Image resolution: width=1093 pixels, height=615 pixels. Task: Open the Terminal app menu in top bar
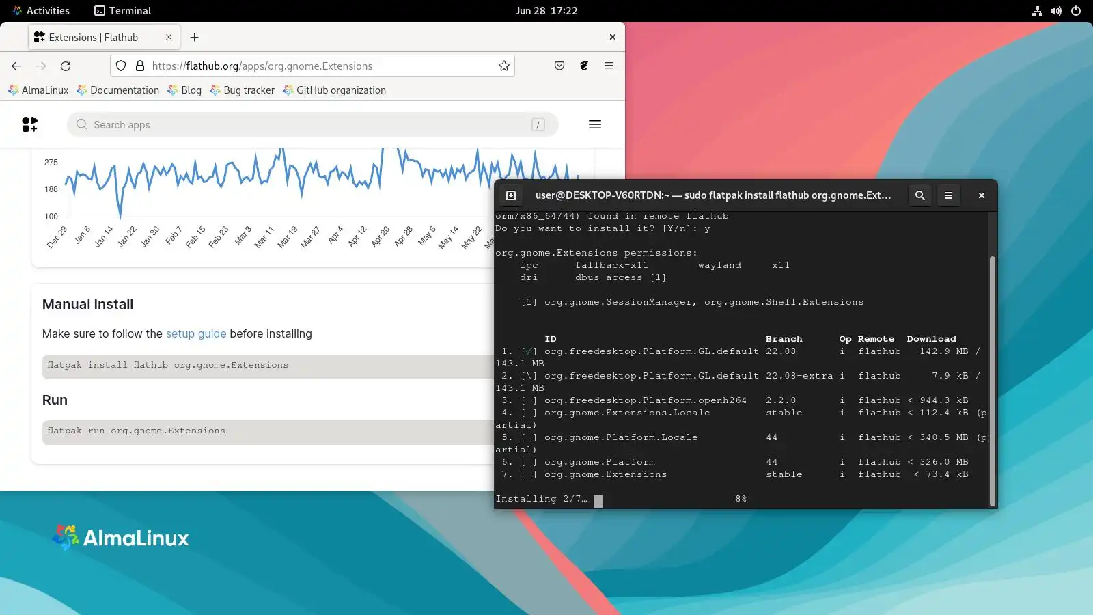point(123,11)
